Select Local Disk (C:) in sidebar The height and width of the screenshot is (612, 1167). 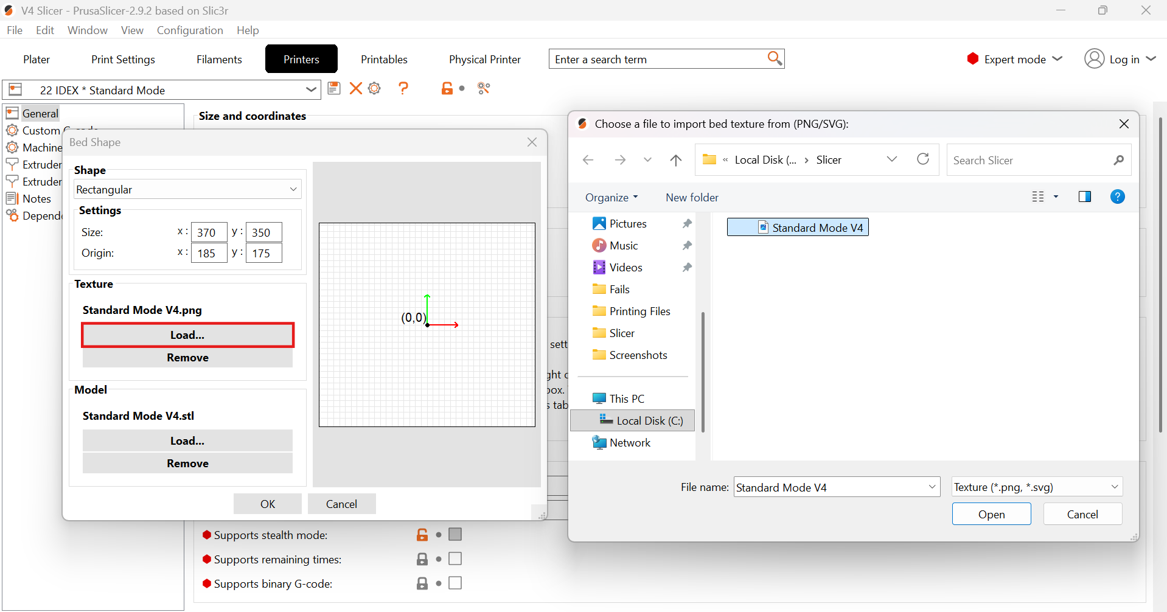633,420
